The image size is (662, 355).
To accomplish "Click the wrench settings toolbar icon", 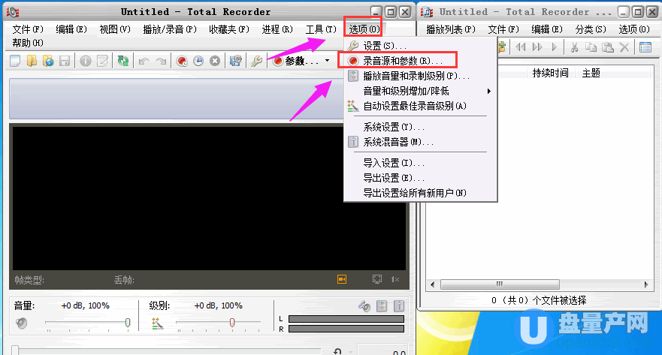I will [x=256, y=61].
